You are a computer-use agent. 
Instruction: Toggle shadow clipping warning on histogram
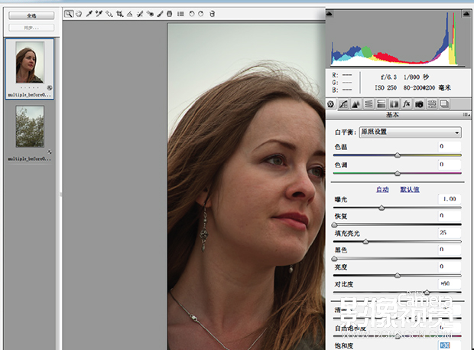coord(330,14)
